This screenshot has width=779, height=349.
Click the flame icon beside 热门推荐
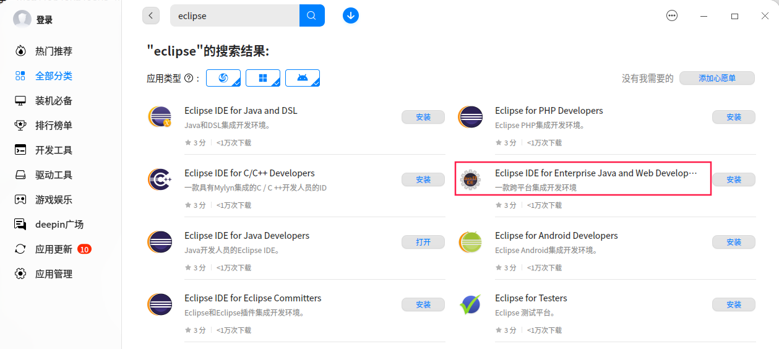20,51
